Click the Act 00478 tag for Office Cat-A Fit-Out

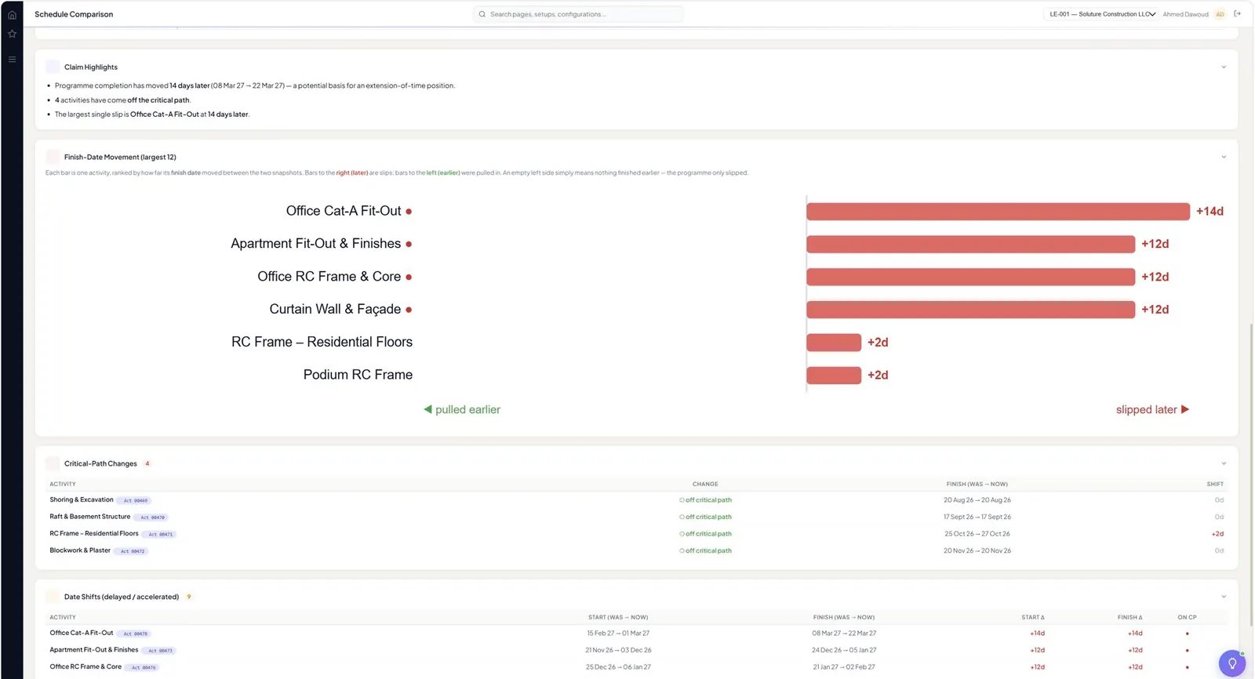coord(135,634)
